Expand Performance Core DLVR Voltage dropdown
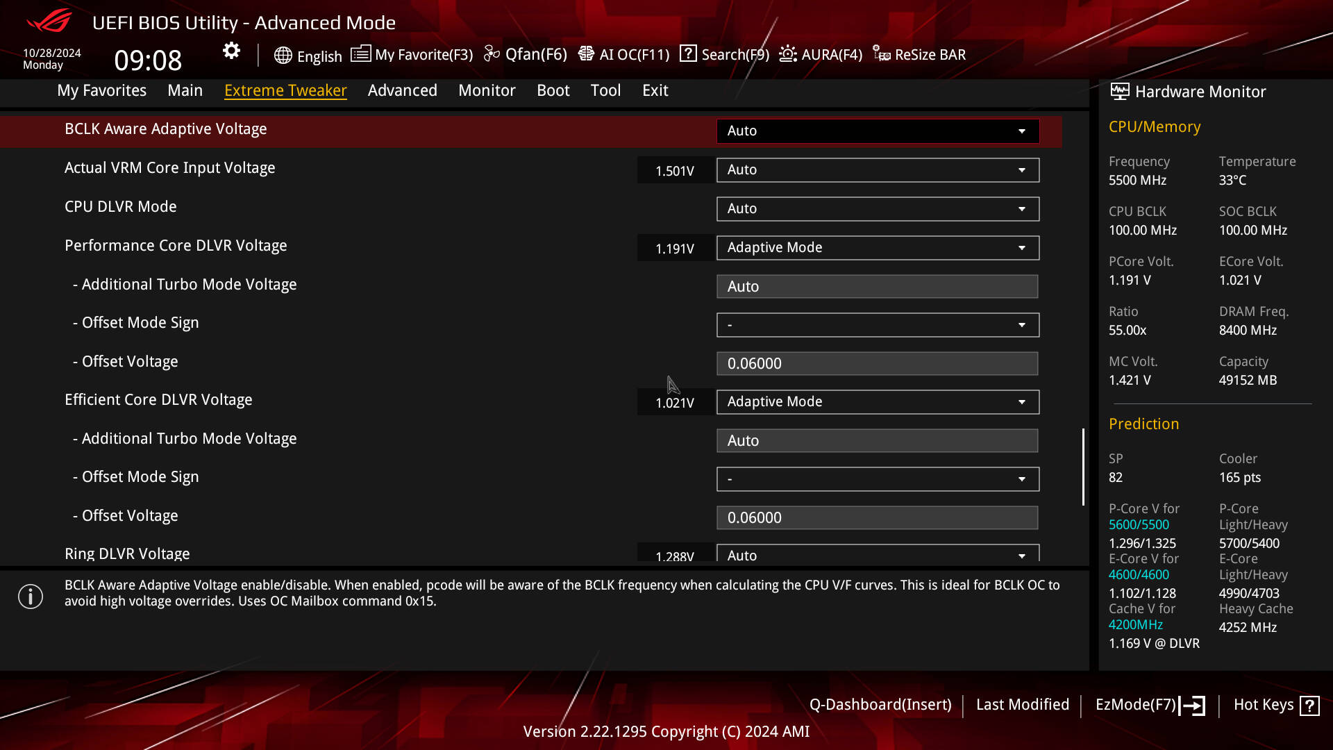The image size is (1333, 750). 878,248
